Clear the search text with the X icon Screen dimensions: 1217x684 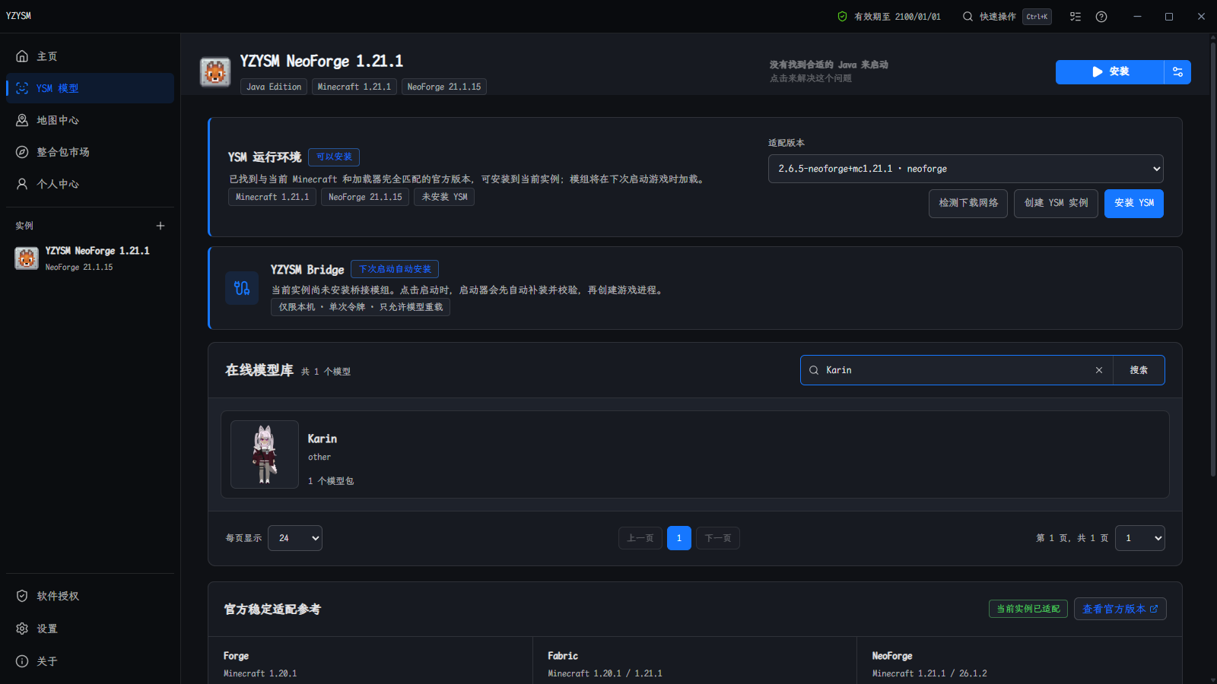1099,370
